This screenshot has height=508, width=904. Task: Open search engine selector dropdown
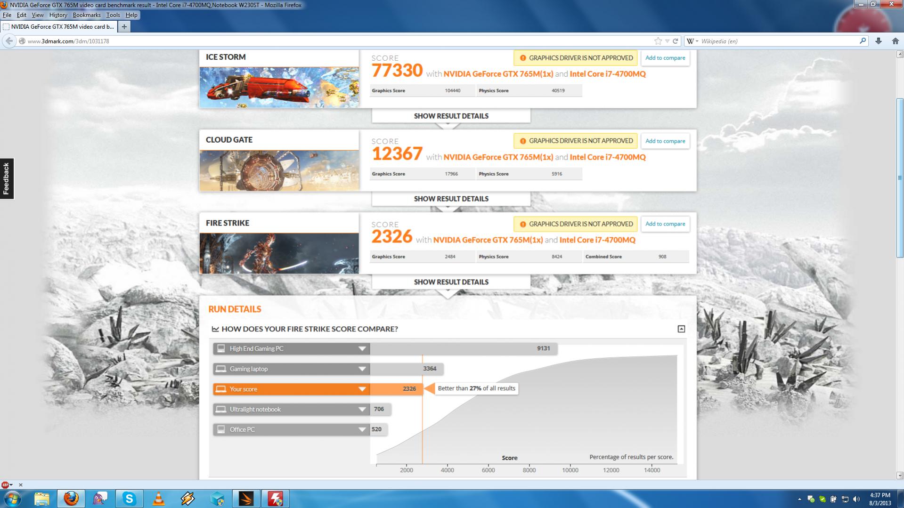click(x=692, y=41)
